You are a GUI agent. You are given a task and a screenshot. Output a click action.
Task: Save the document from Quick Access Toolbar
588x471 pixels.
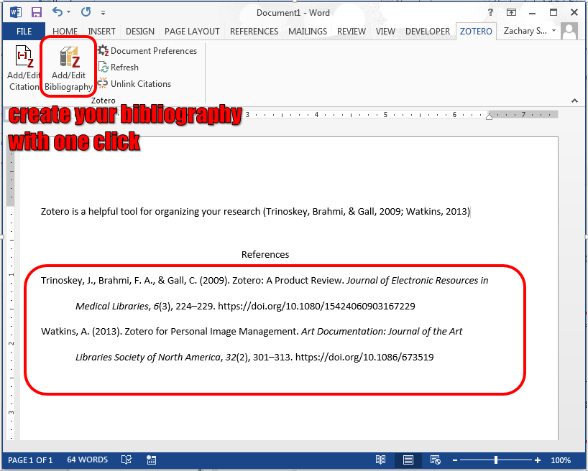tap(36, 11)
